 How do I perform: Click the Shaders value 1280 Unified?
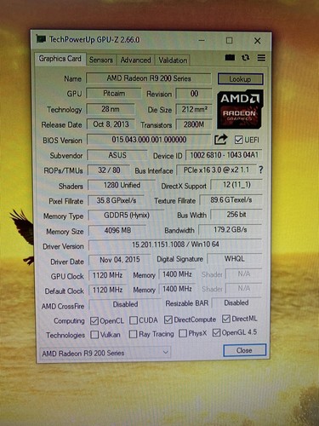pyautogui.click(x=122, y=185)
